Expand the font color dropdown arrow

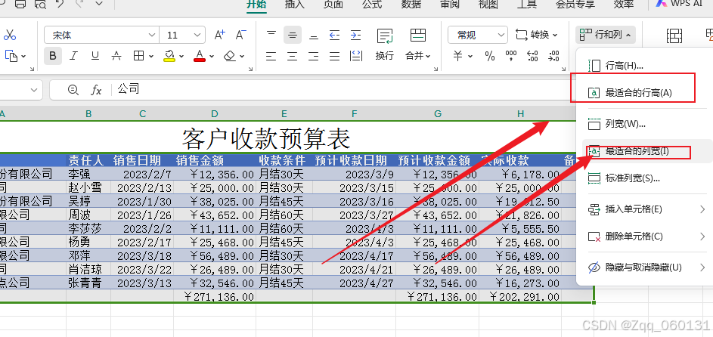[x=212, y=57]
